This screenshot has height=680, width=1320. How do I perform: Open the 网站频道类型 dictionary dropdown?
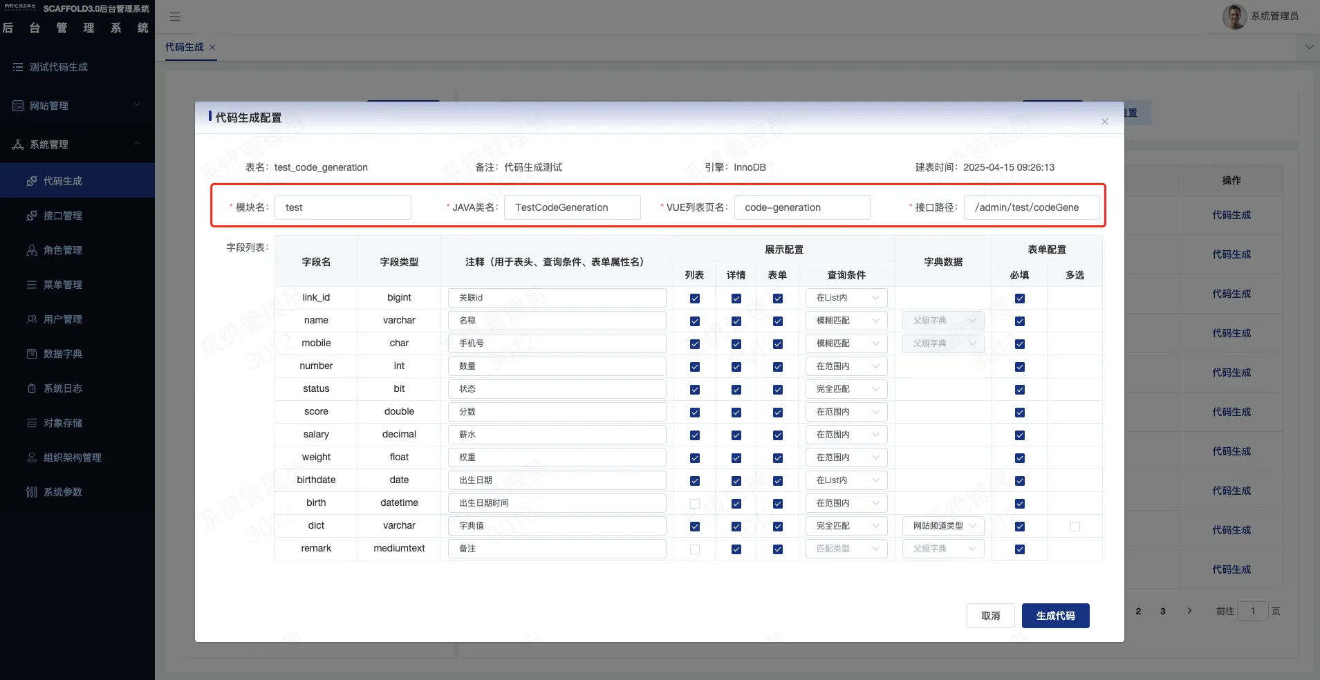943,526
